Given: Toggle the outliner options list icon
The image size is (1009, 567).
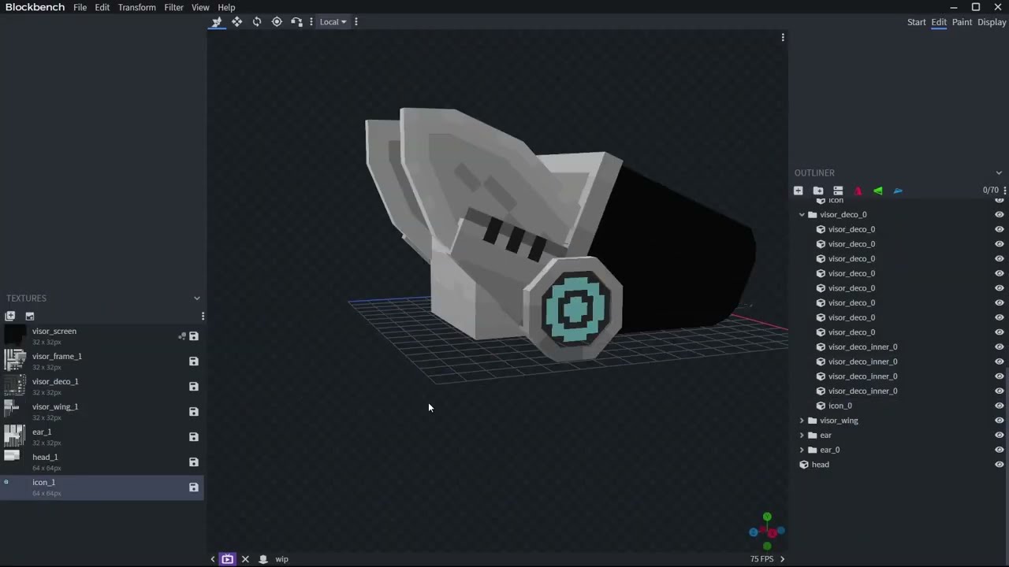Looking at the screenshot, I should coord(838,191).
